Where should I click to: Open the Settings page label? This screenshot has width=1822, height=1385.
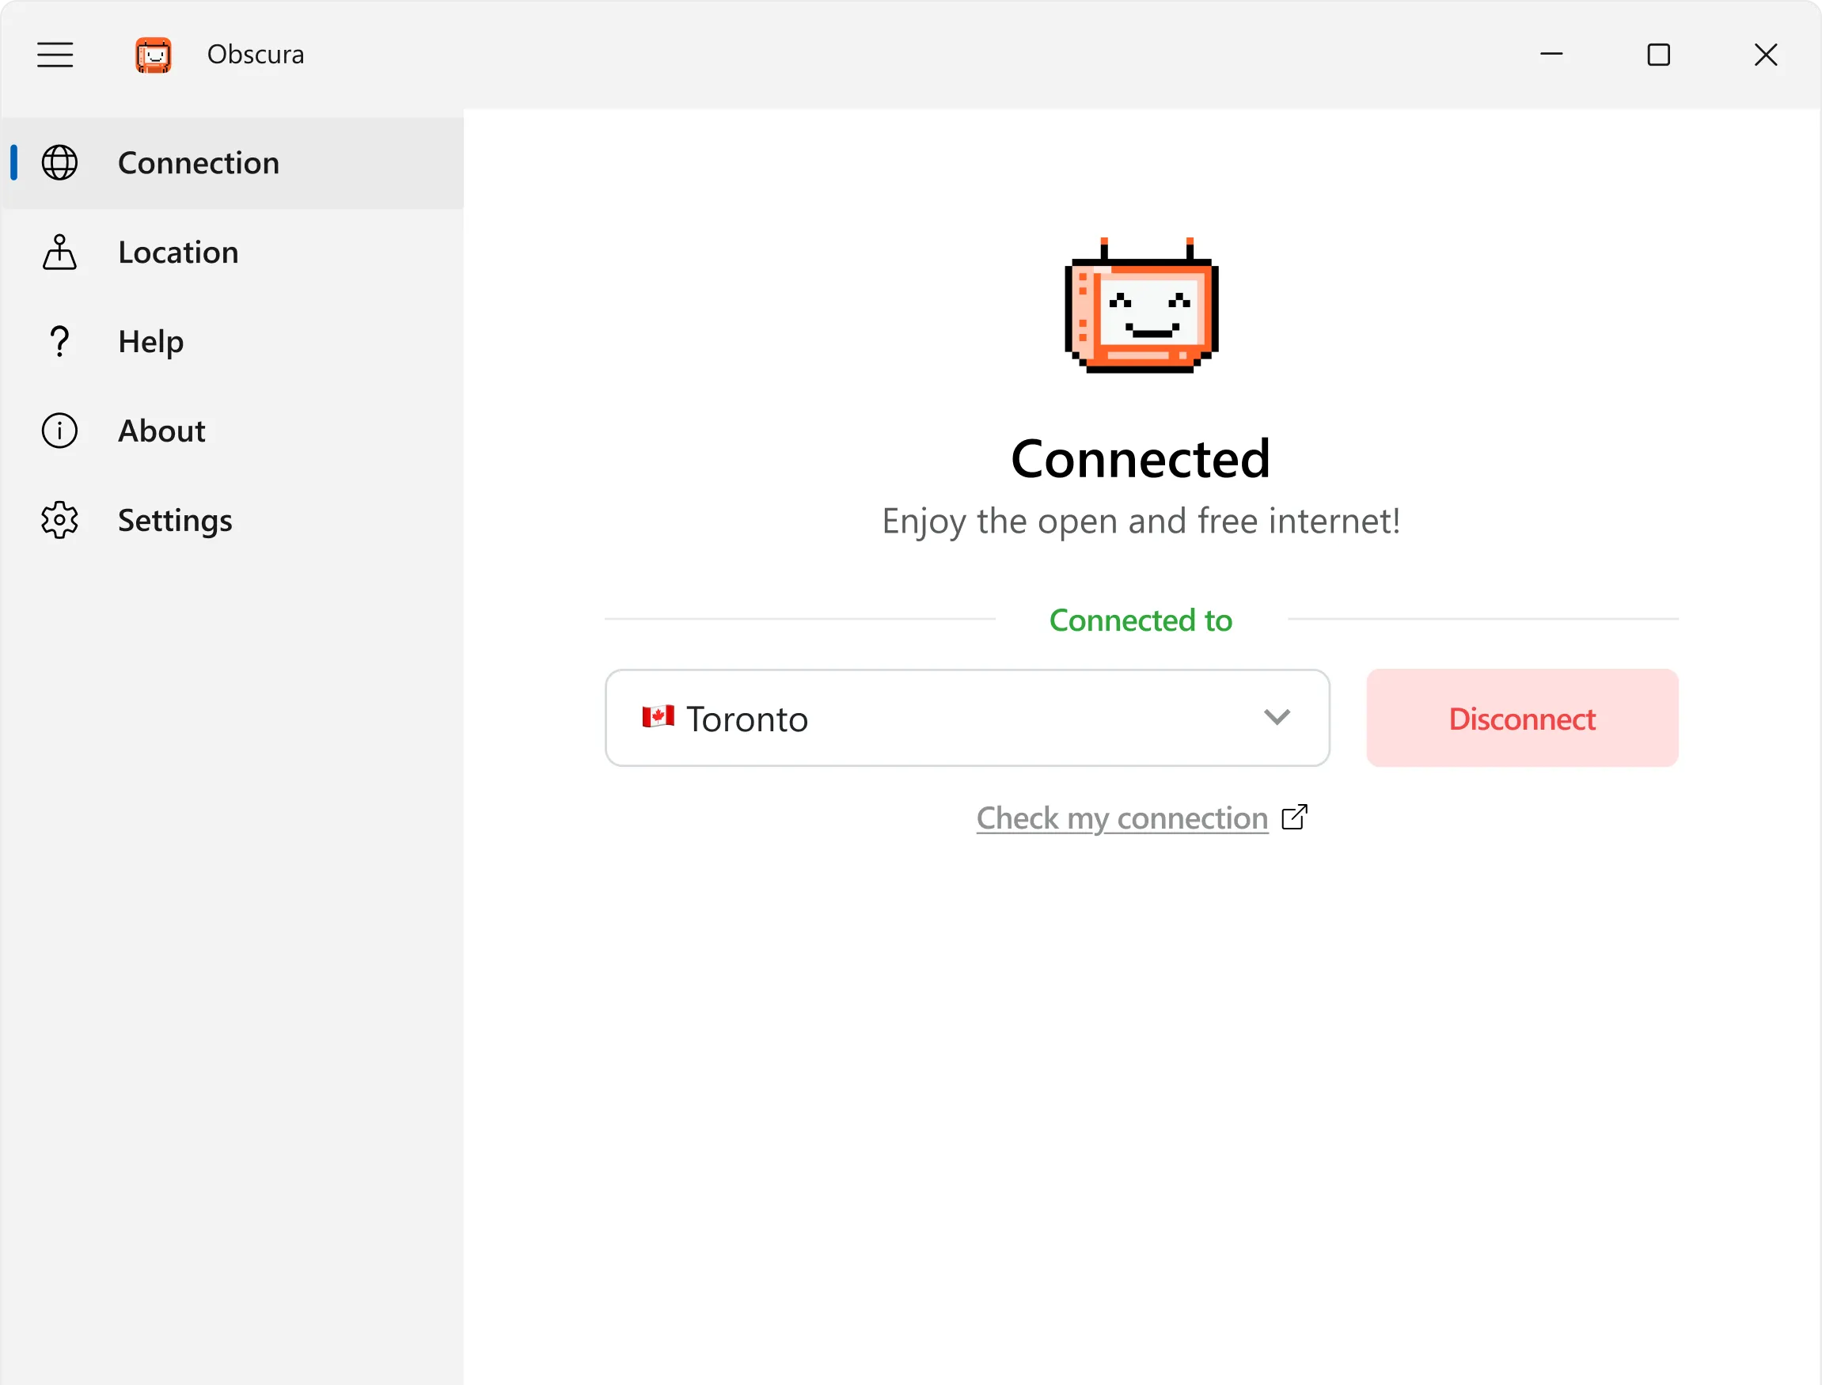(175, 521)
